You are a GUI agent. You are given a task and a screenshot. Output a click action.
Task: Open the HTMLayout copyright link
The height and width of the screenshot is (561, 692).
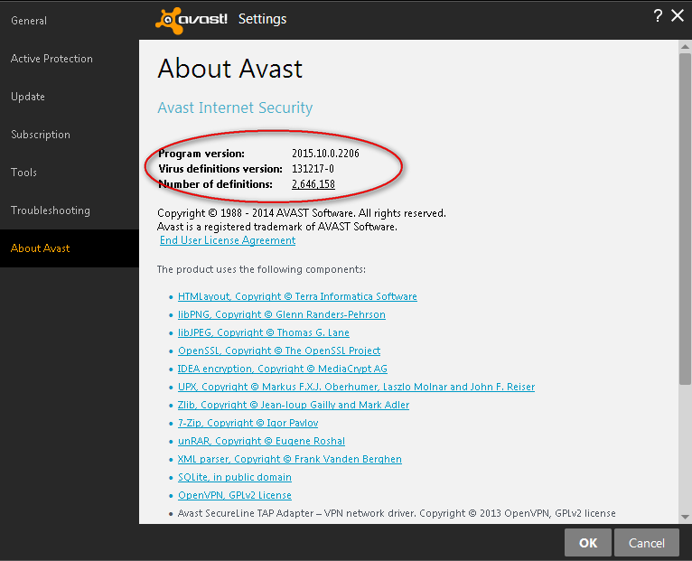pyautogui.click(x=297, y=296)
